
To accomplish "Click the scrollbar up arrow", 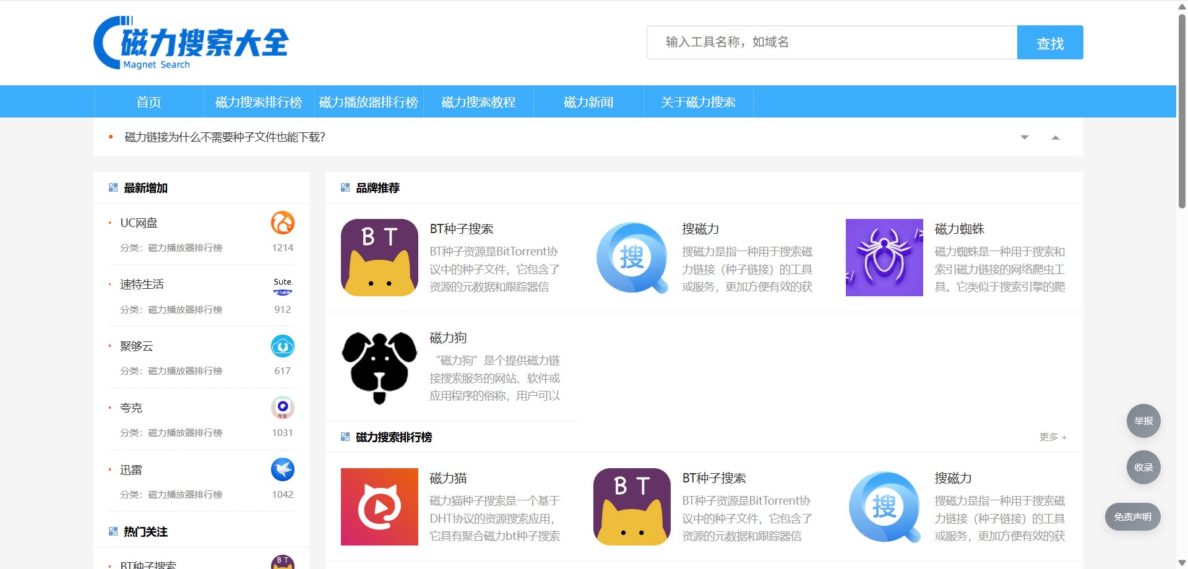I will (x=1182, y=6).
